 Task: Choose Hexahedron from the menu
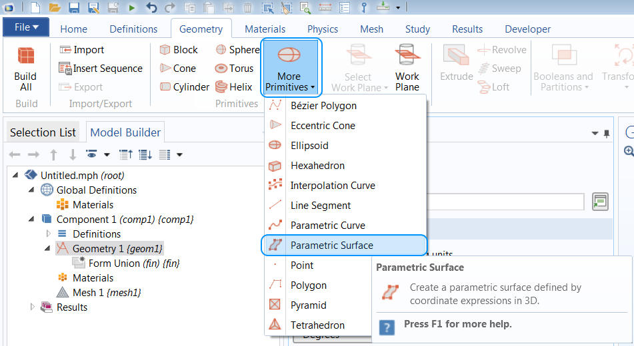tap(345, 166)
